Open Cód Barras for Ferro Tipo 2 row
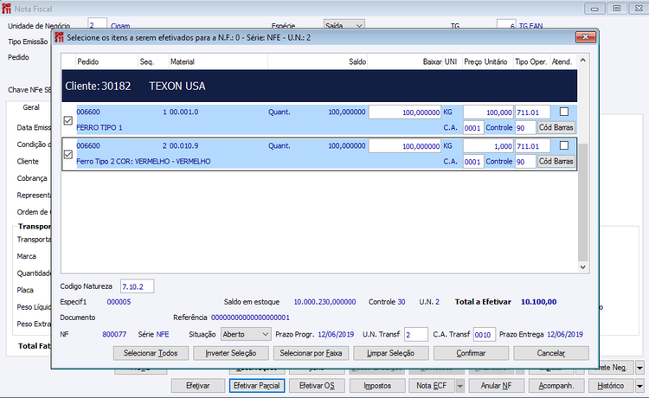The width and height of the screenshot is (649, 398). [x=556, y=161]
